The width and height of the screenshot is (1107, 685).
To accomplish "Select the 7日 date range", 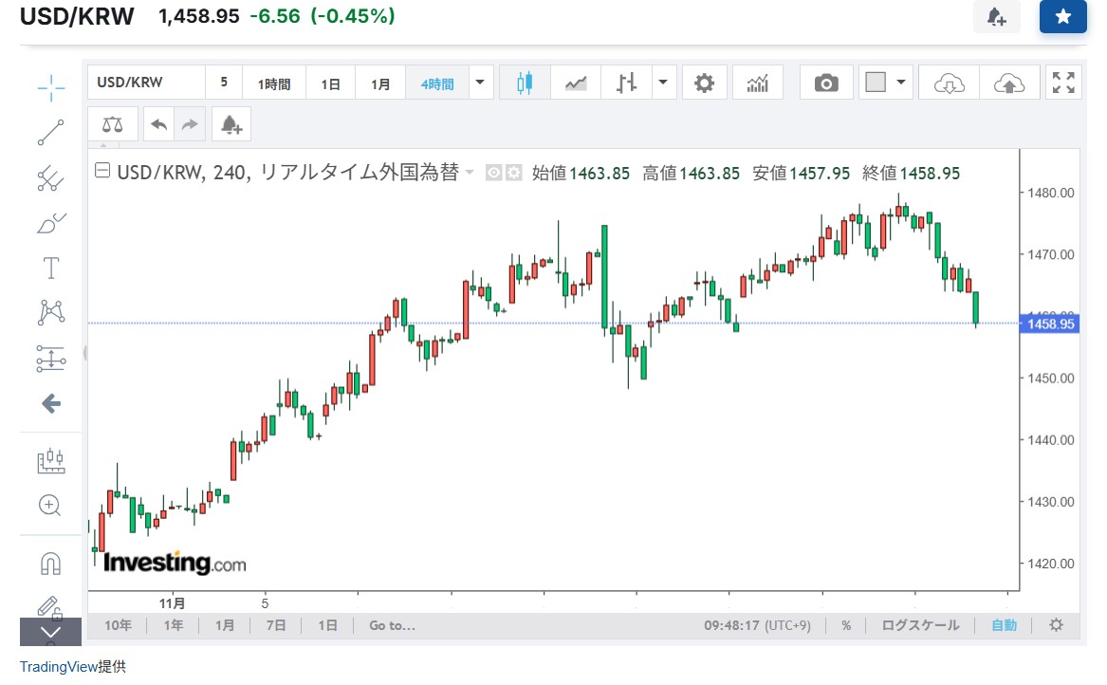I will 276,625.
